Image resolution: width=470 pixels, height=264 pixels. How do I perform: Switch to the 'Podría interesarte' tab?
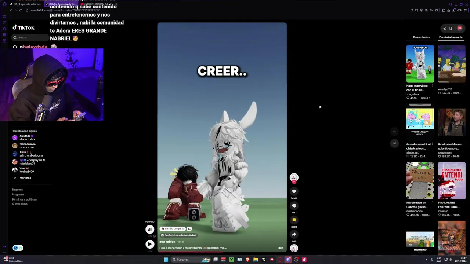click(x=451, y=37)
